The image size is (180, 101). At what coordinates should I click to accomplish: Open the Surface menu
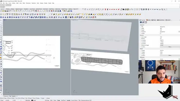14,3
